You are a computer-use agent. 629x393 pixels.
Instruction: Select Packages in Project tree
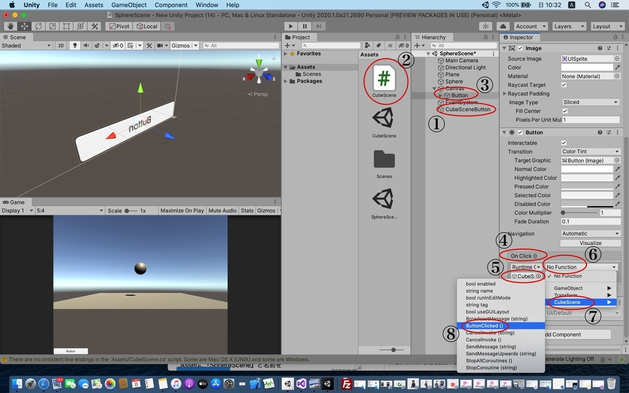[x=309, y=81]
